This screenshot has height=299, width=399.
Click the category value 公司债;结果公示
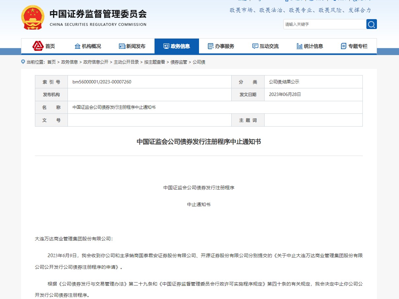click(x=284, y=82)
